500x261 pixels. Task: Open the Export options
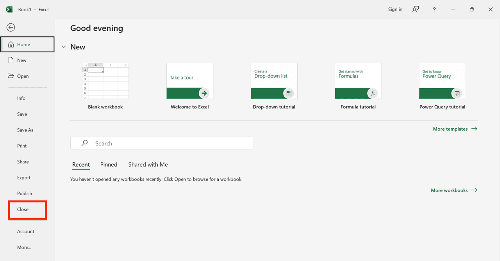[27, 178]
